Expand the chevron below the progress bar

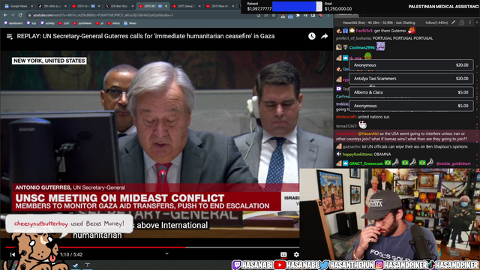(x=166, y=253)
